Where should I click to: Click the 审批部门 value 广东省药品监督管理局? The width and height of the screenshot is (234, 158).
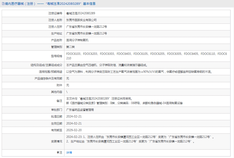point(80,110)
